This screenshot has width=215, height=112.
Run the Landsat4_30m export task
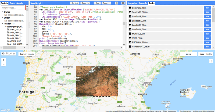click(207, 29)
